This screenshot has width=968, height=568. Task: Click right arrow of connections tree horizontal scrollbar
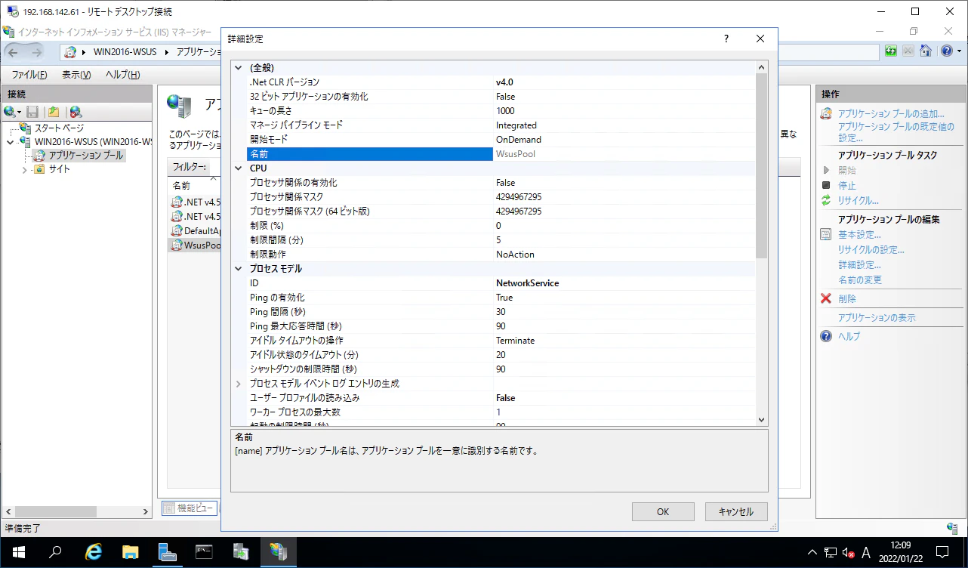pos(146,511)
